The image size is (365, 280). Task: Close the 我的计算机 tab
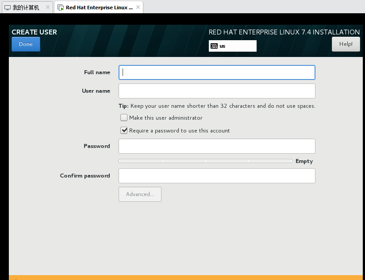coord(48,7)
